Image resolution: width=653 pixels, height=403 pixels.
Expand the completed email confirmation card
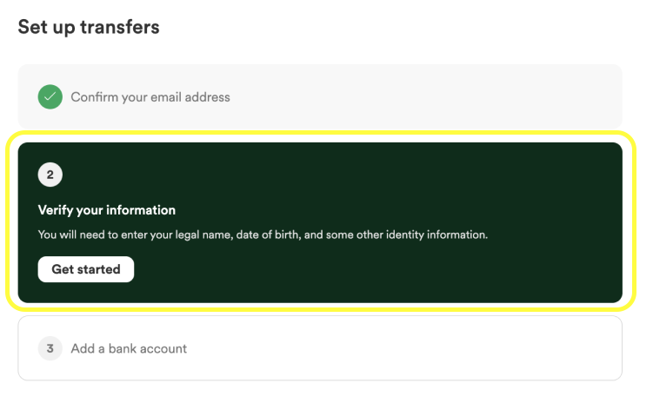click(x=320, y=96)
